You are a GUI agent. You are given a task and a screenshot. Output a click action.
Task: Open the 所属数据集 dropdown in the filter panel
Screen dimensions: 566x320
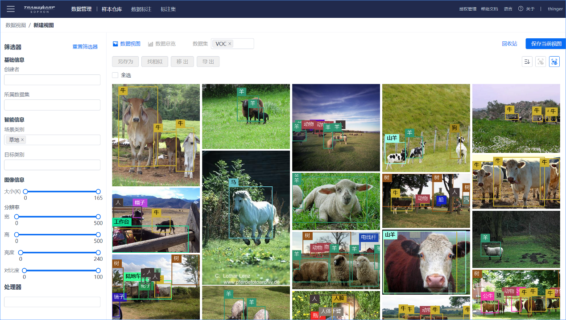(x=52, y=105)
